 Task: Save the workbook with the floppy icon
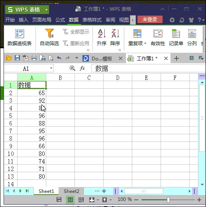point(17,58)
